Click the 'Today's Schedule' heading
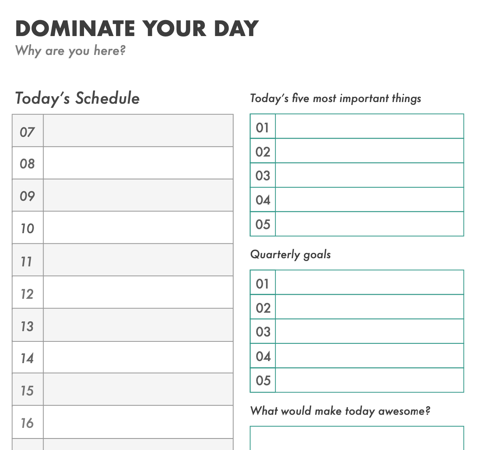This screenshot has height=450, width=477. tap(77, 98)
